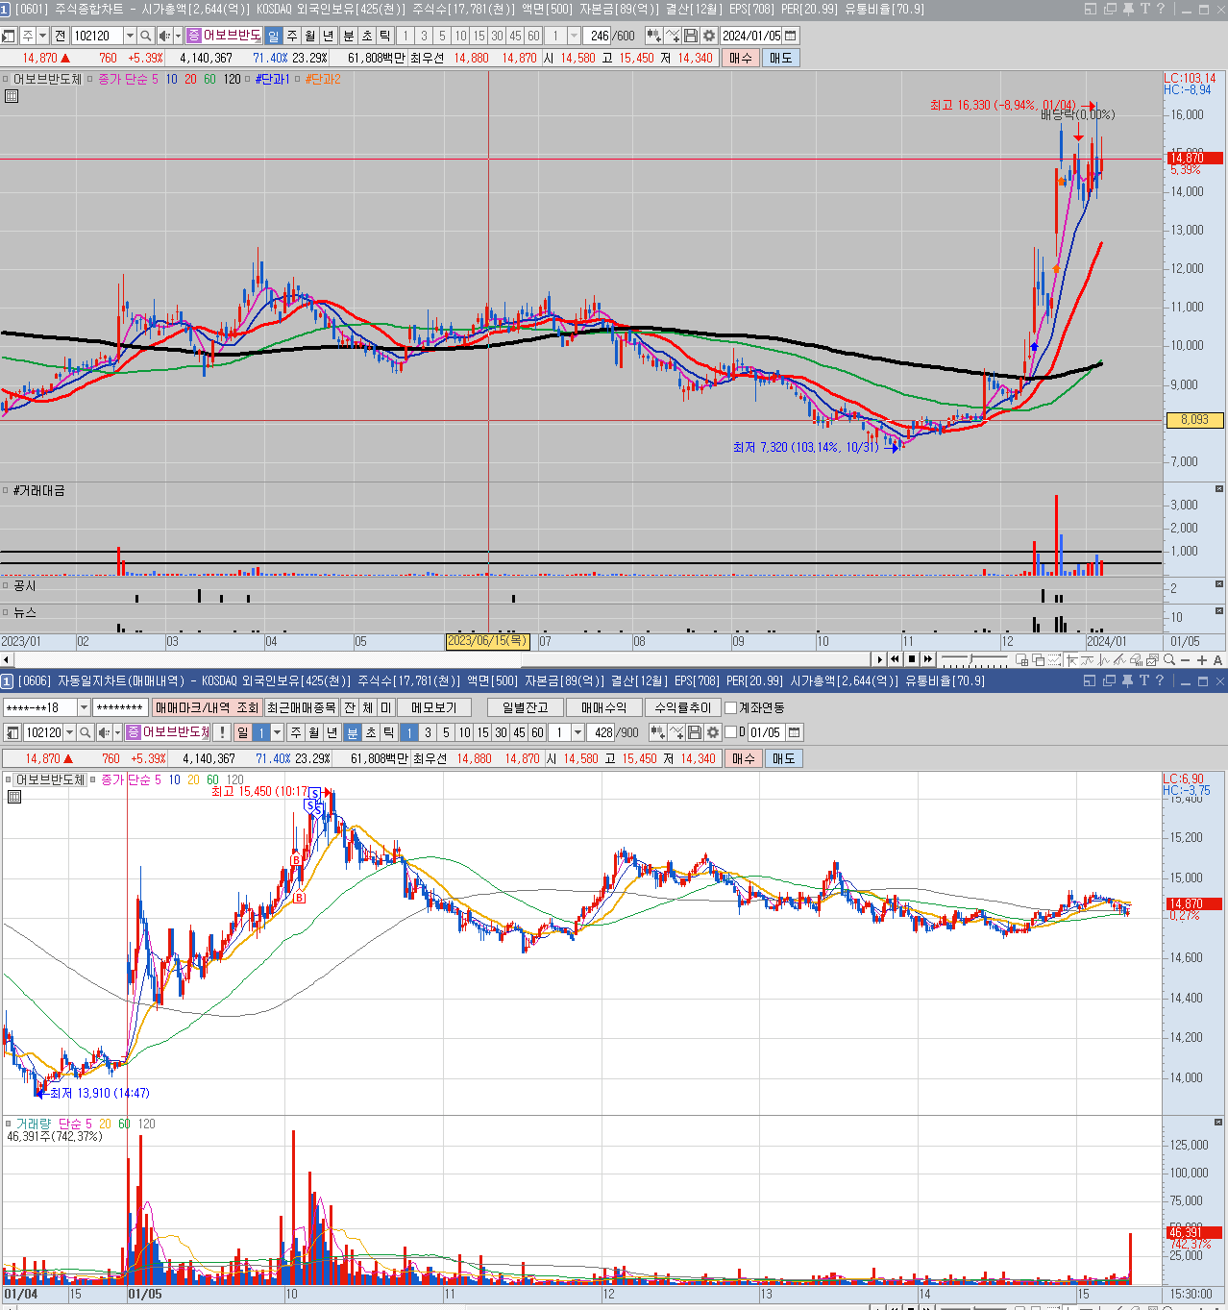Open 일별잔고 tab
Image resolution: width=1228 pixels, height=1310 pixels.
[x=525, y=707]
